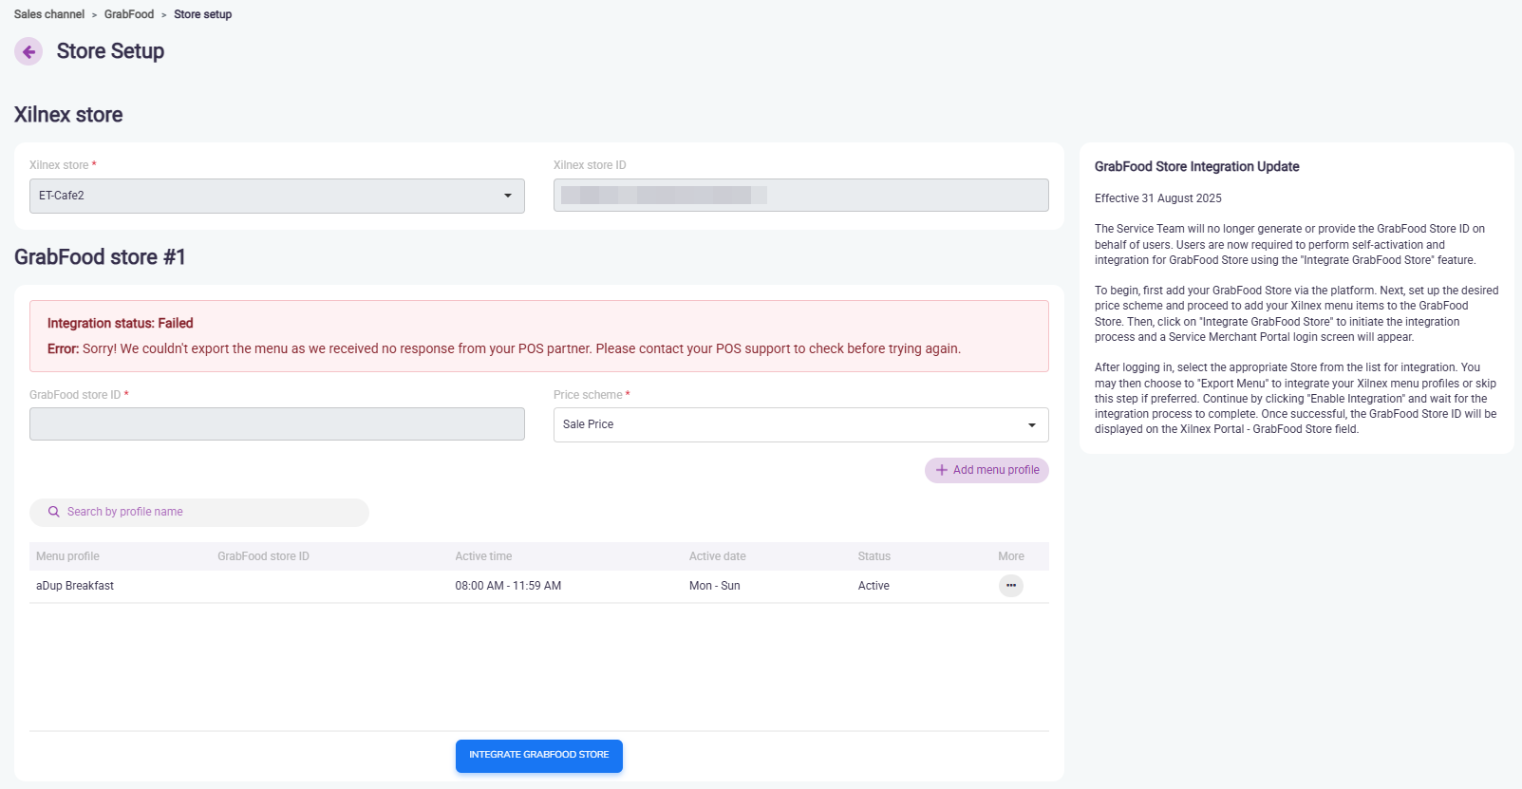Click the Menu profile column header
Image resolution: width=1522 pixels, height=789 pixels.
[x=67, y=556]
